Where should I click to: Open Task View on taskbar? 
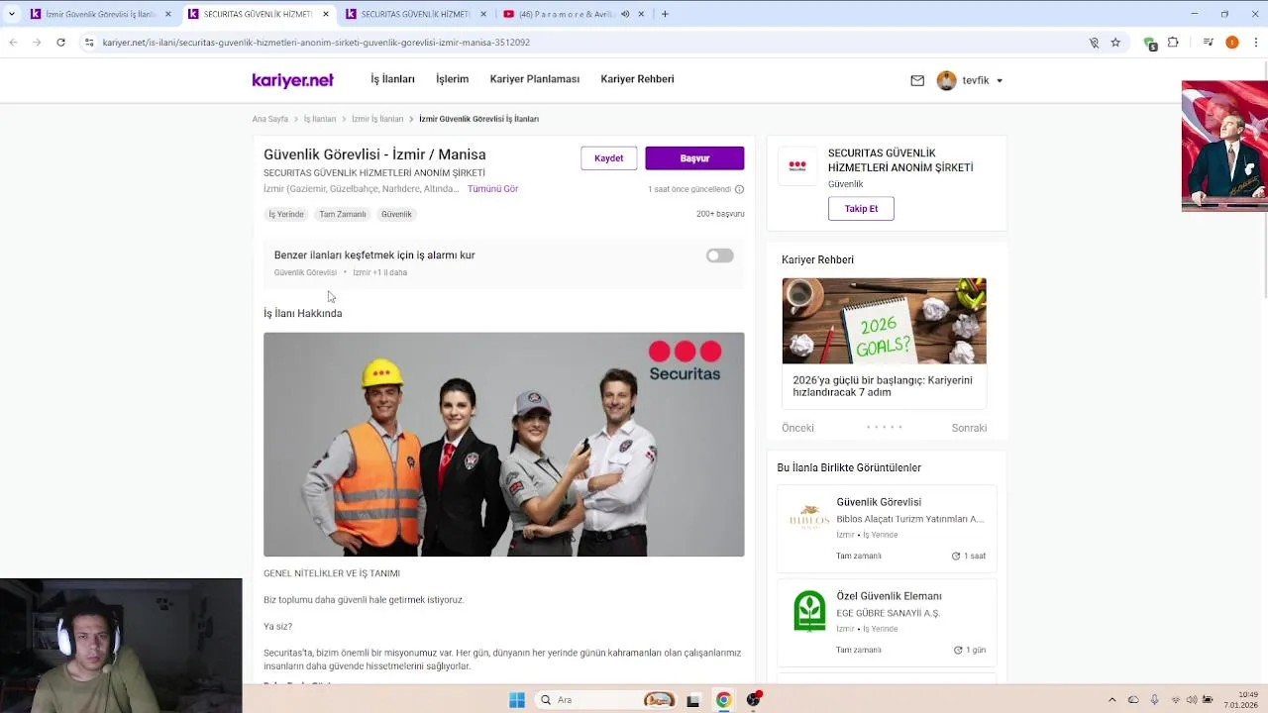pyautogui.click(x=693, y=700)
